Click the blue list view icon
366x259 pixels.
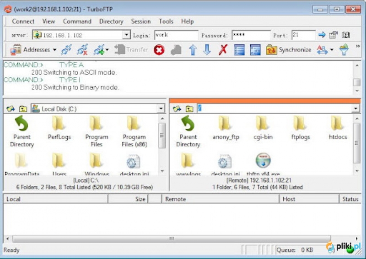coord(239,50)
